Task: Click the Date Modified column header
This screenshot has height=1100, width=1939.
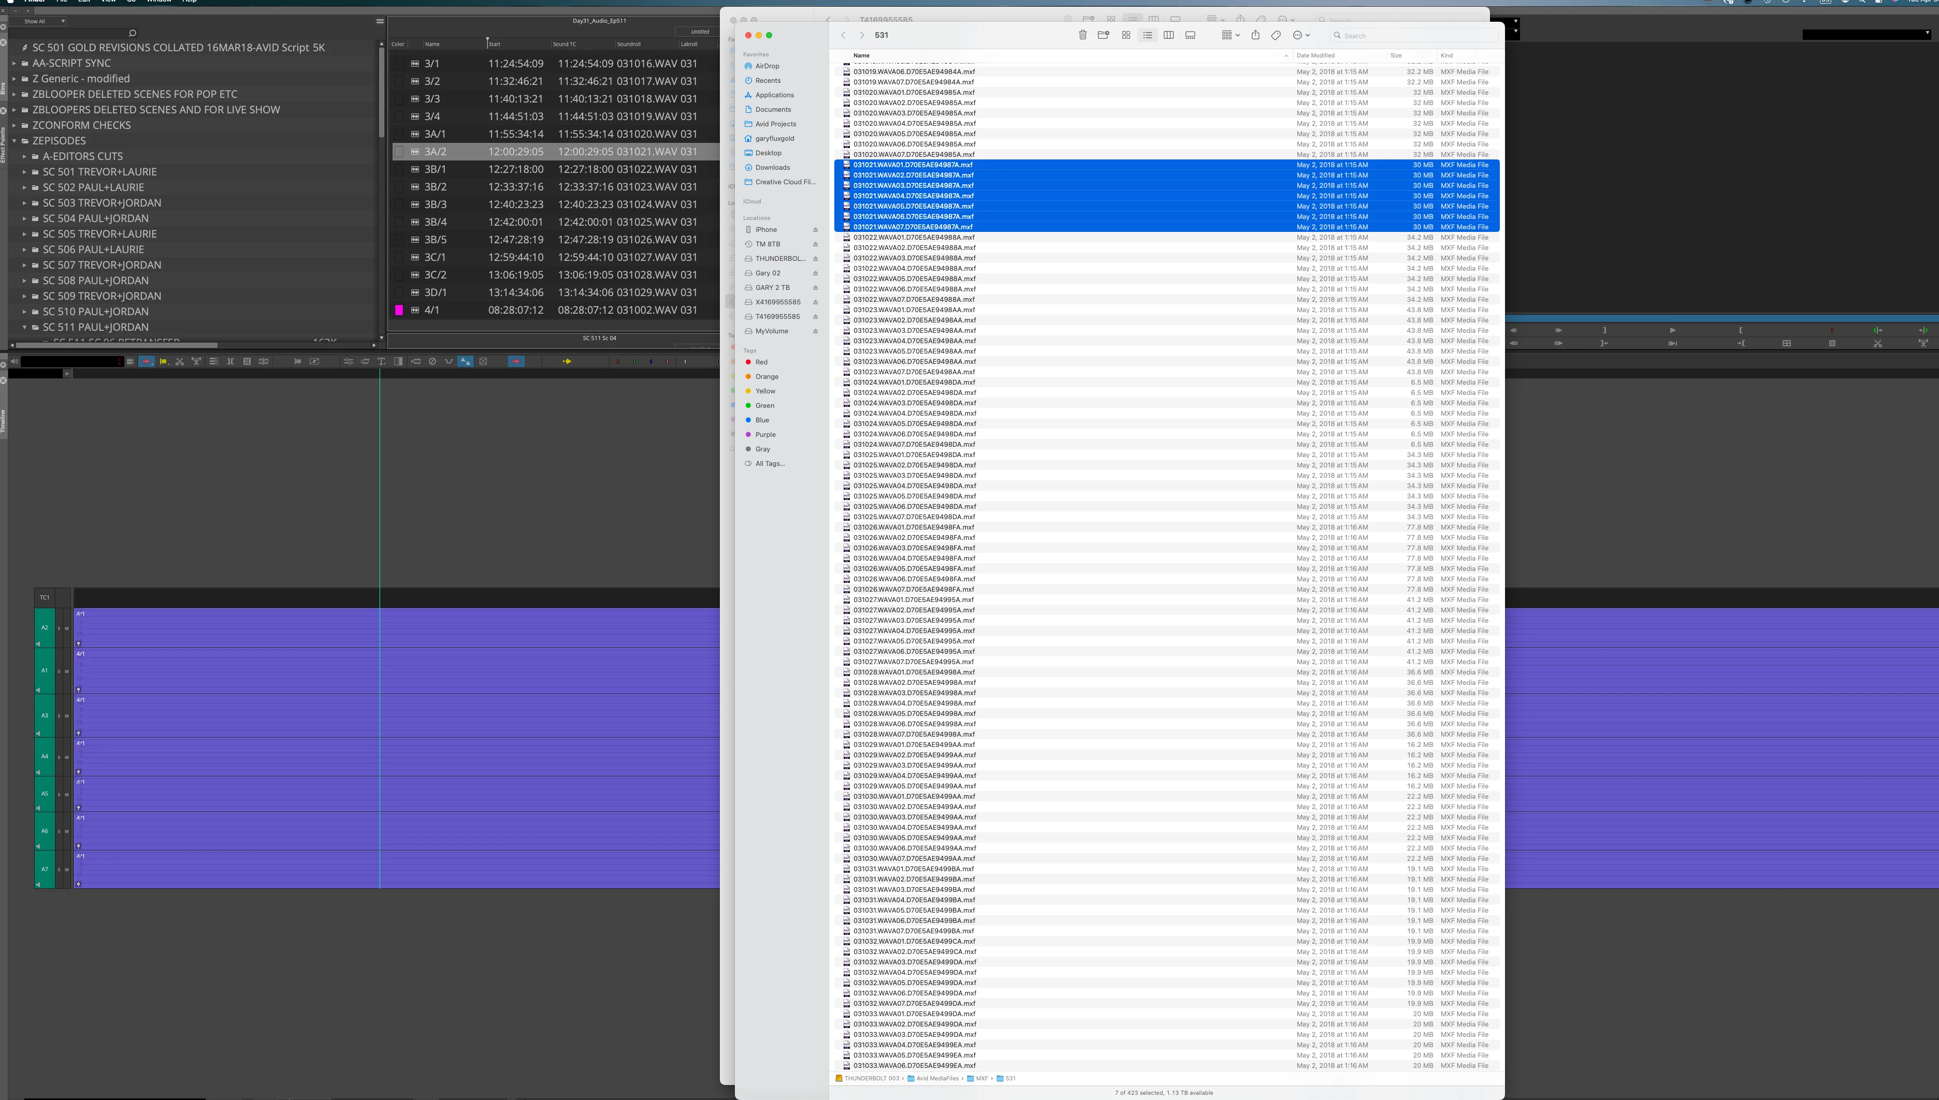Action: pos(1315,55)
